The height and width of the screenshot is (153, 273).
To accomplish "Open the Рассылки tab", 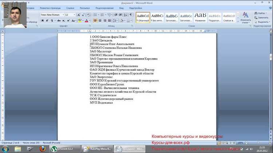I will (84, 8).
